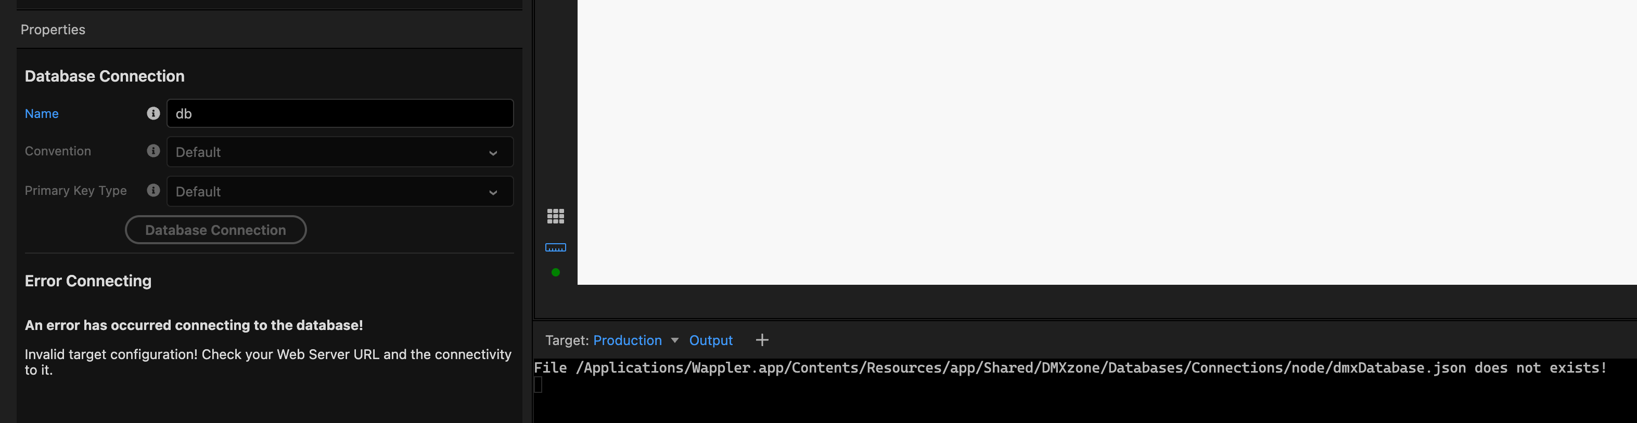Click the info icon beside Name
1637x423 pixels.
pyautogui.click(x=153, y=113)
